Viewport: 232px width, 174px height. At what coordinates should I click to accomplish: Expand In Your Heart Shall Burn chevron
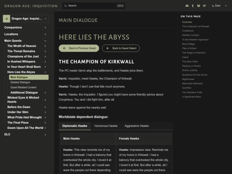(x=45, y=67)
